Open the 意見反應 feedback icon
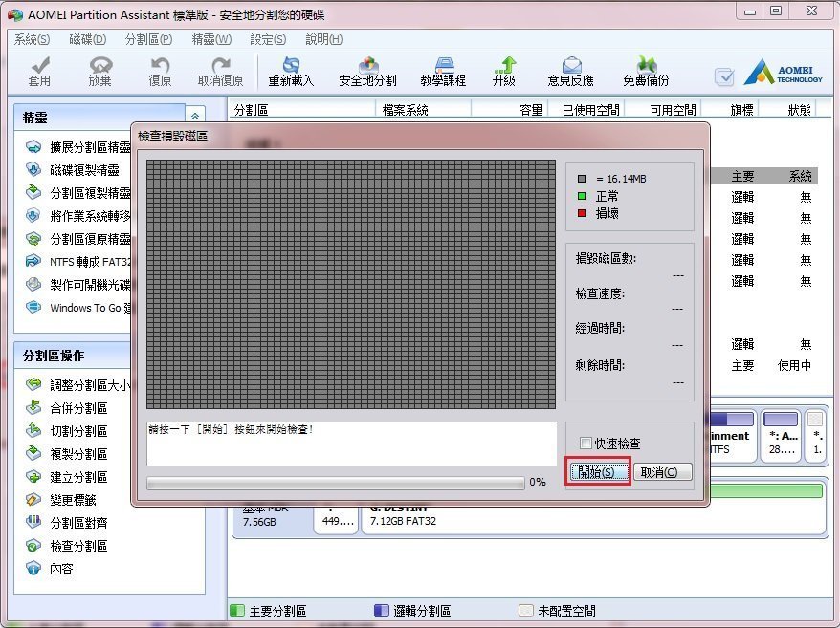The height and width of the screenshot is (628, 840). click(570, 71)
